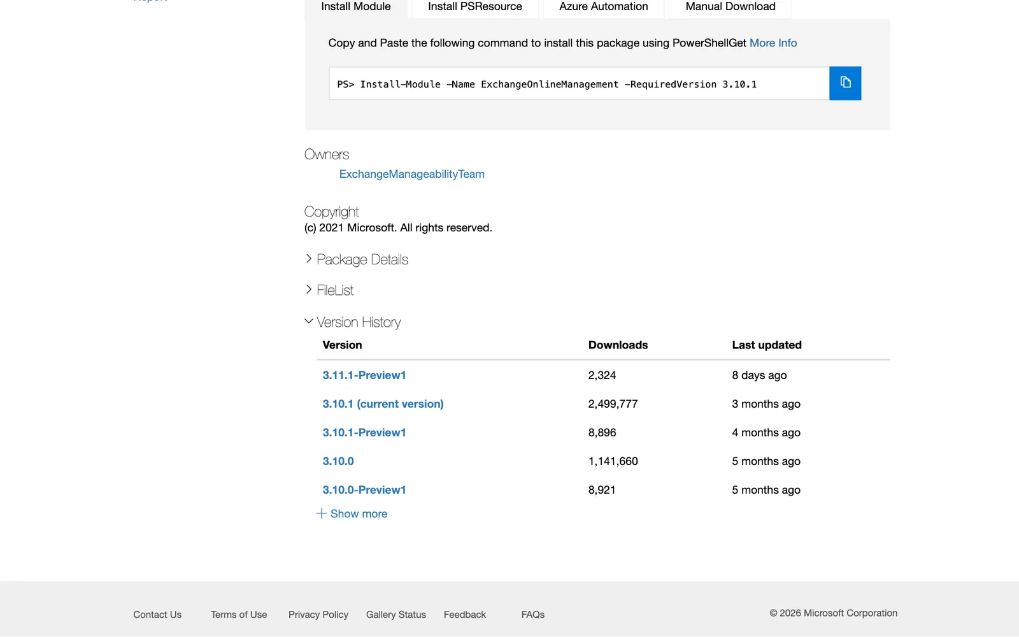Open version 3.10.1 (current version)

click(383, 404)
